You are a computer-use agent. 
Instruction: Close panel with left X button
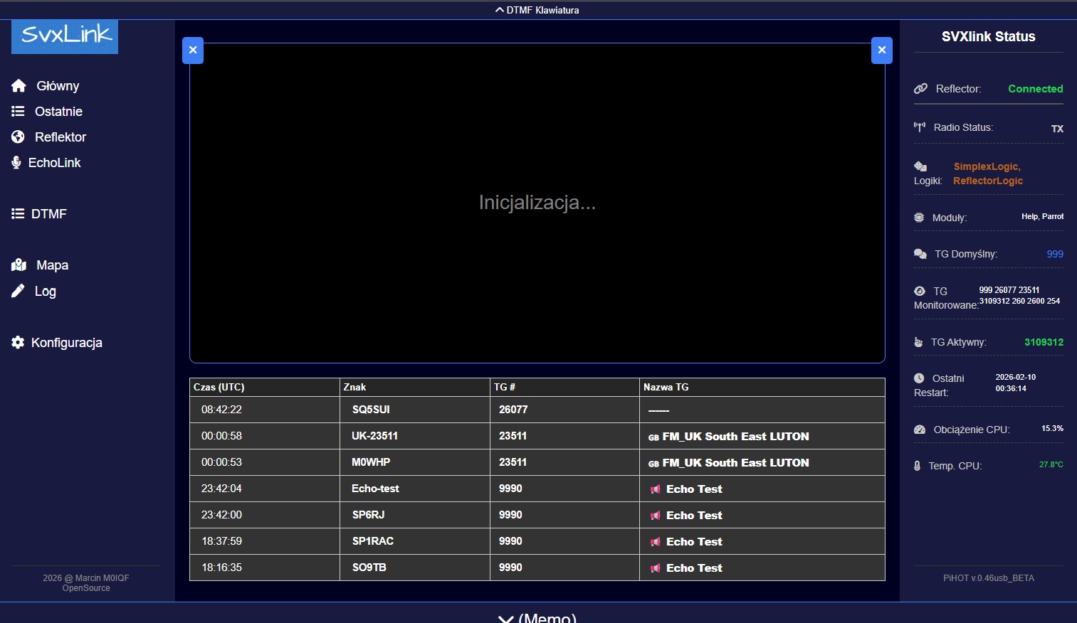point(193,50)
